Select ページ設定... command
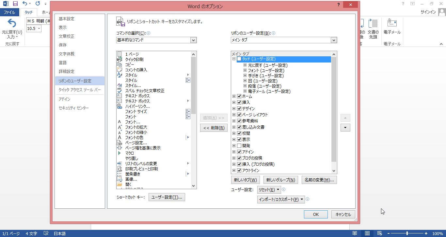The height and width of the screenshot is (237, 446). (x=136, y=143)
